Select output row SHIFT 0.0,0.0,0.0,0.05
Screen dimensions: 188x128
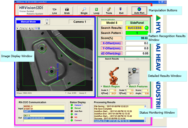(44, 118)
